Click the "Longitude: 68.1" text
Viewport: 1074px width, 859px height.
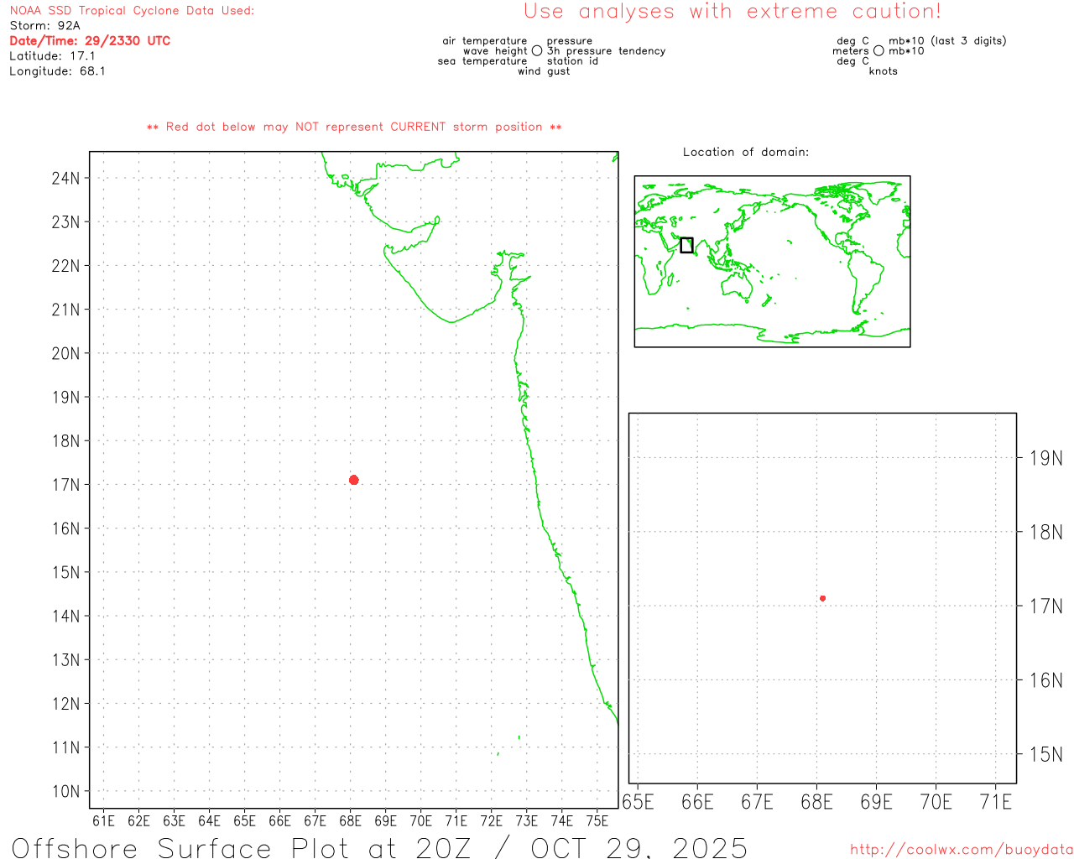[x=57, y=71]
